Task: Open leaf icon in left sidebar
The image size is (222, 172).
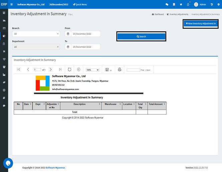Action: 4,82
